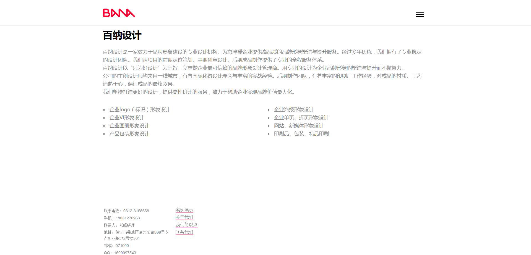Go to the 关于我们 page link
This screenshot has height=255, width=531.
point(184,217)
